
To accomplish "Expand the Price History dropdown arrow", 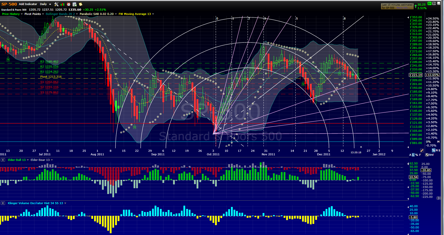I will [x=22, y=14].
